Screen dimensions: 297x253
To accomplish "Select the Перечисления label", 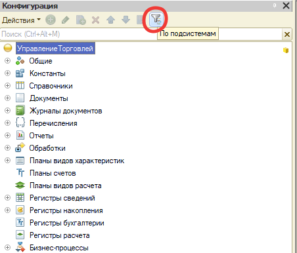I will point(53,123).
